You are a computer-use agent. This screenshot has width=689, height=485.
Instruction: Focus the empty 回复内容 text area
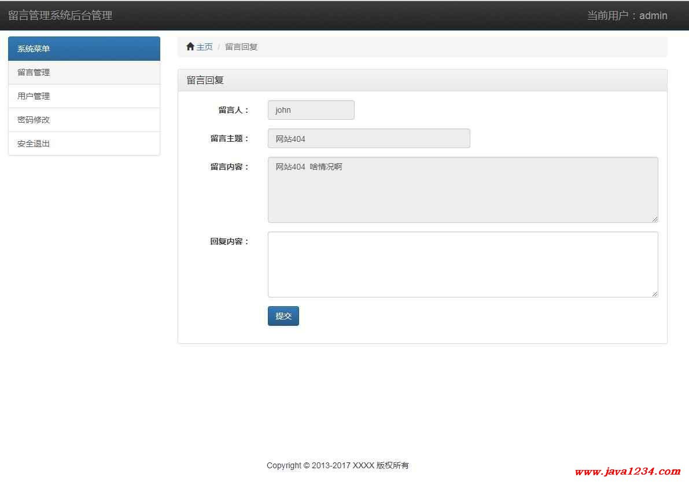(x=462, y=264)
